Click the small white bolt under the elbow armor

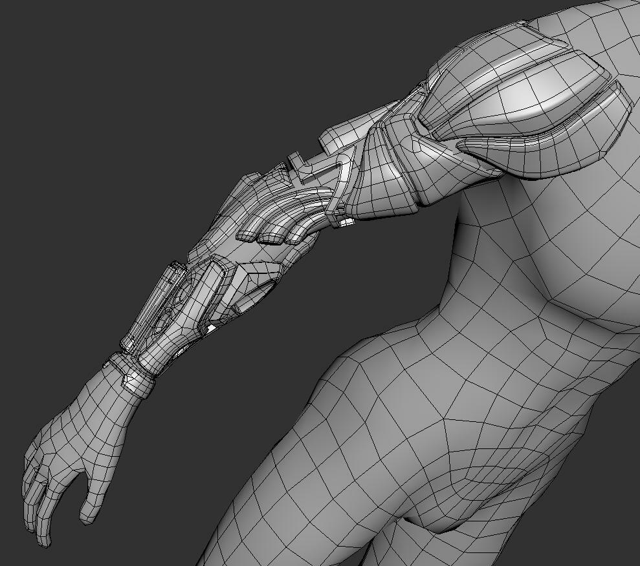(x=347, y=223)
